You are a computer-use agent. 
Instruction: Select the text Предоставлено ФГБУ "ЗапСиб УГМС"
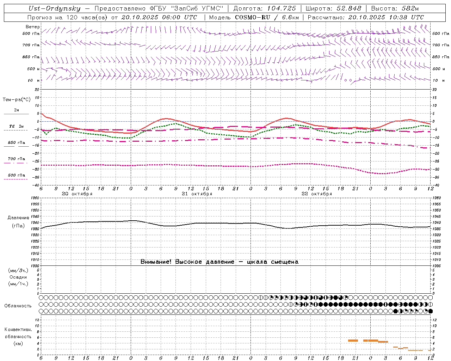point(159,8)
